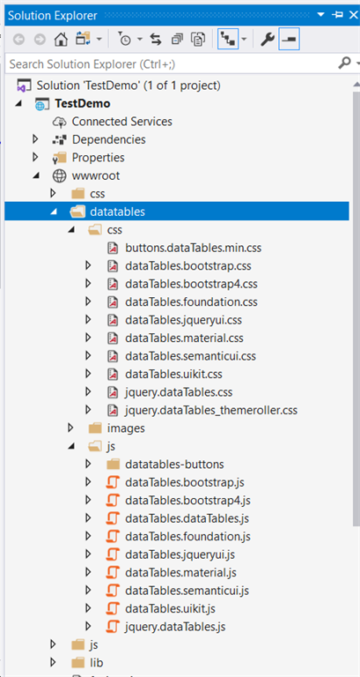Click the search magnifier icon
Screen dimensions: 360x677
[344, 63]
